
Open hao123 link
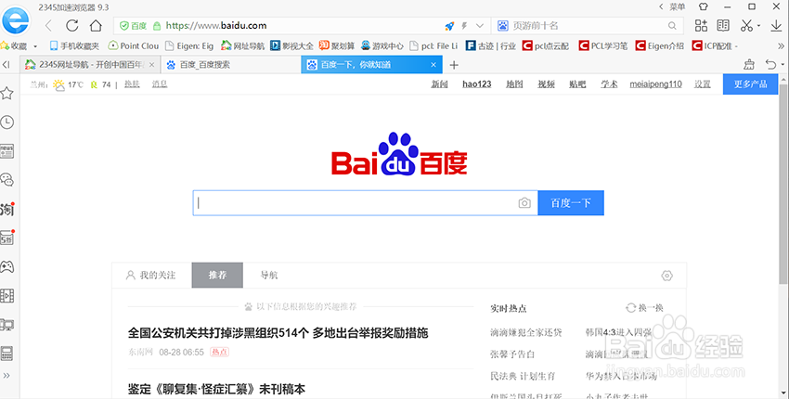476,84
